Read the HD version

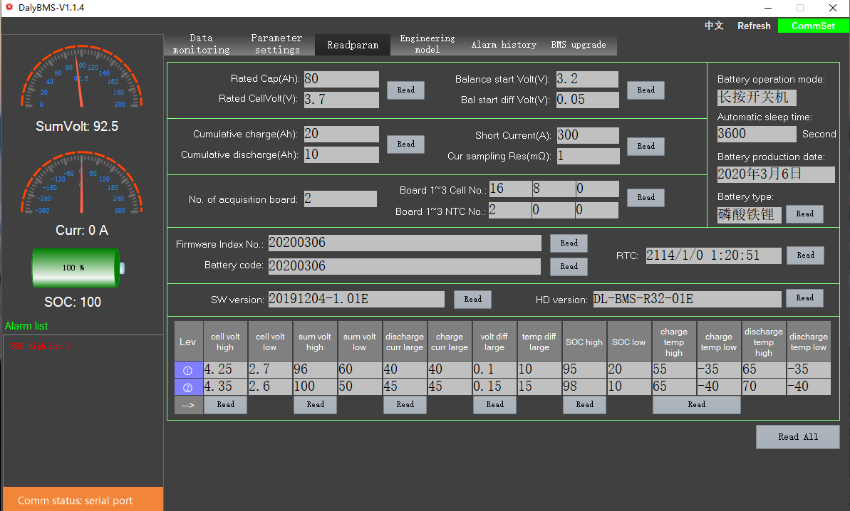(x=804, y=297)
